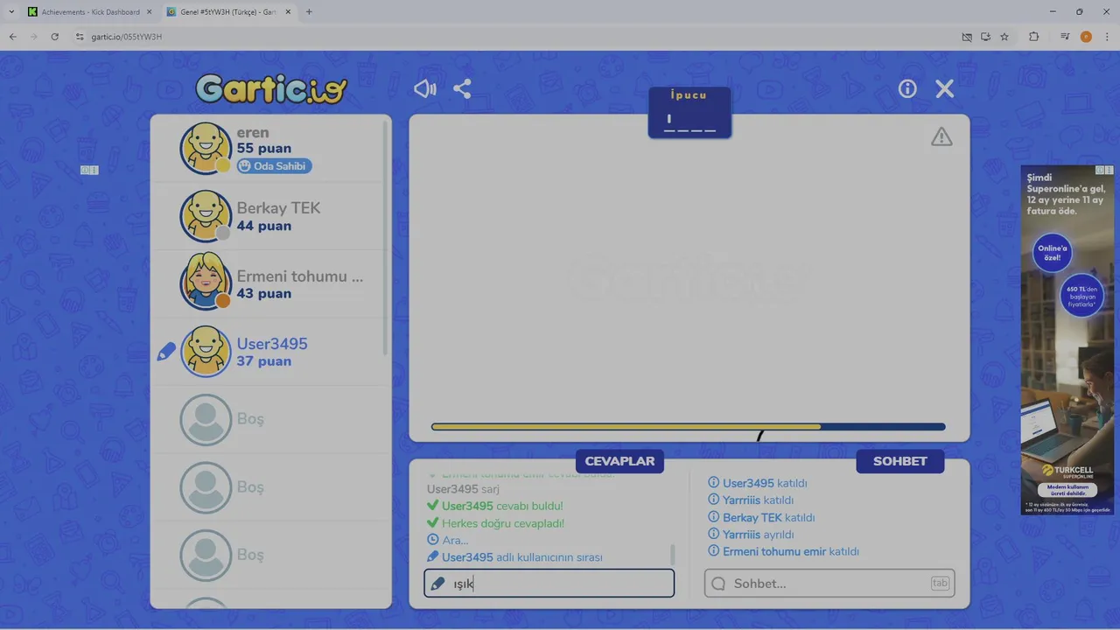Mute the game sound speaker icon

pyautogui.click(x=425, y=88)
